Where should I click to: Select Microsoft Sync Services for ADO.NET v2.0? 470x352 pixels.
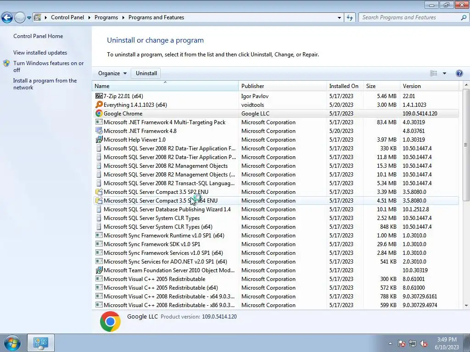click(x=275, y=262)
